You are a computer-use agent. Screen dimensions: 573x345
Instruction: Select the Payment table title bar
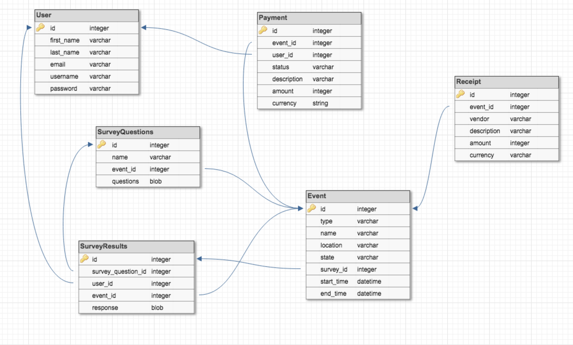pyautogui.click(x=309, y=18)
